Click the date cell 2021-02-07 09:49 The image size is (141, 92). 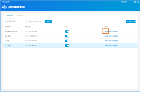31,36
